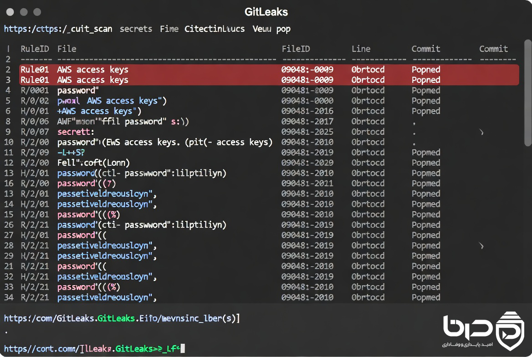Click the 'AWF"moon"ffil password' entry
Image resolution: width=532 pixels, height=357 pixels.
[x=123, y=122]
